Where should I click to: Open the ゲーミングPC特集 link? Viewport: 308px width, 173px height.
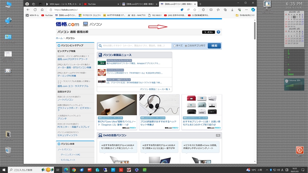[x=67, y=76]
